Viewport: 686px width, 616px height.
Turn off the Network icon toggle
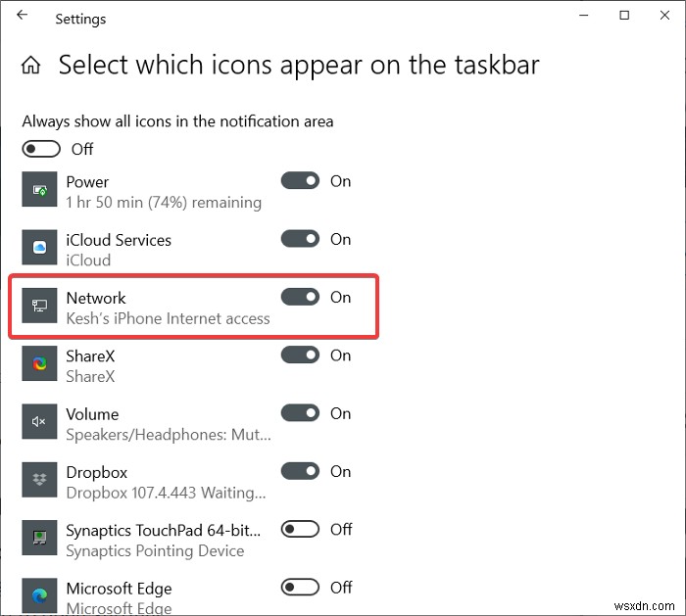300,297
